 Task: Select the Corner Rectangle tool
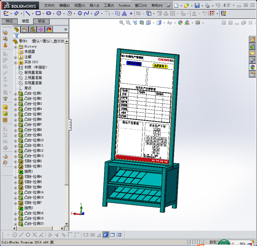(38, 13)
